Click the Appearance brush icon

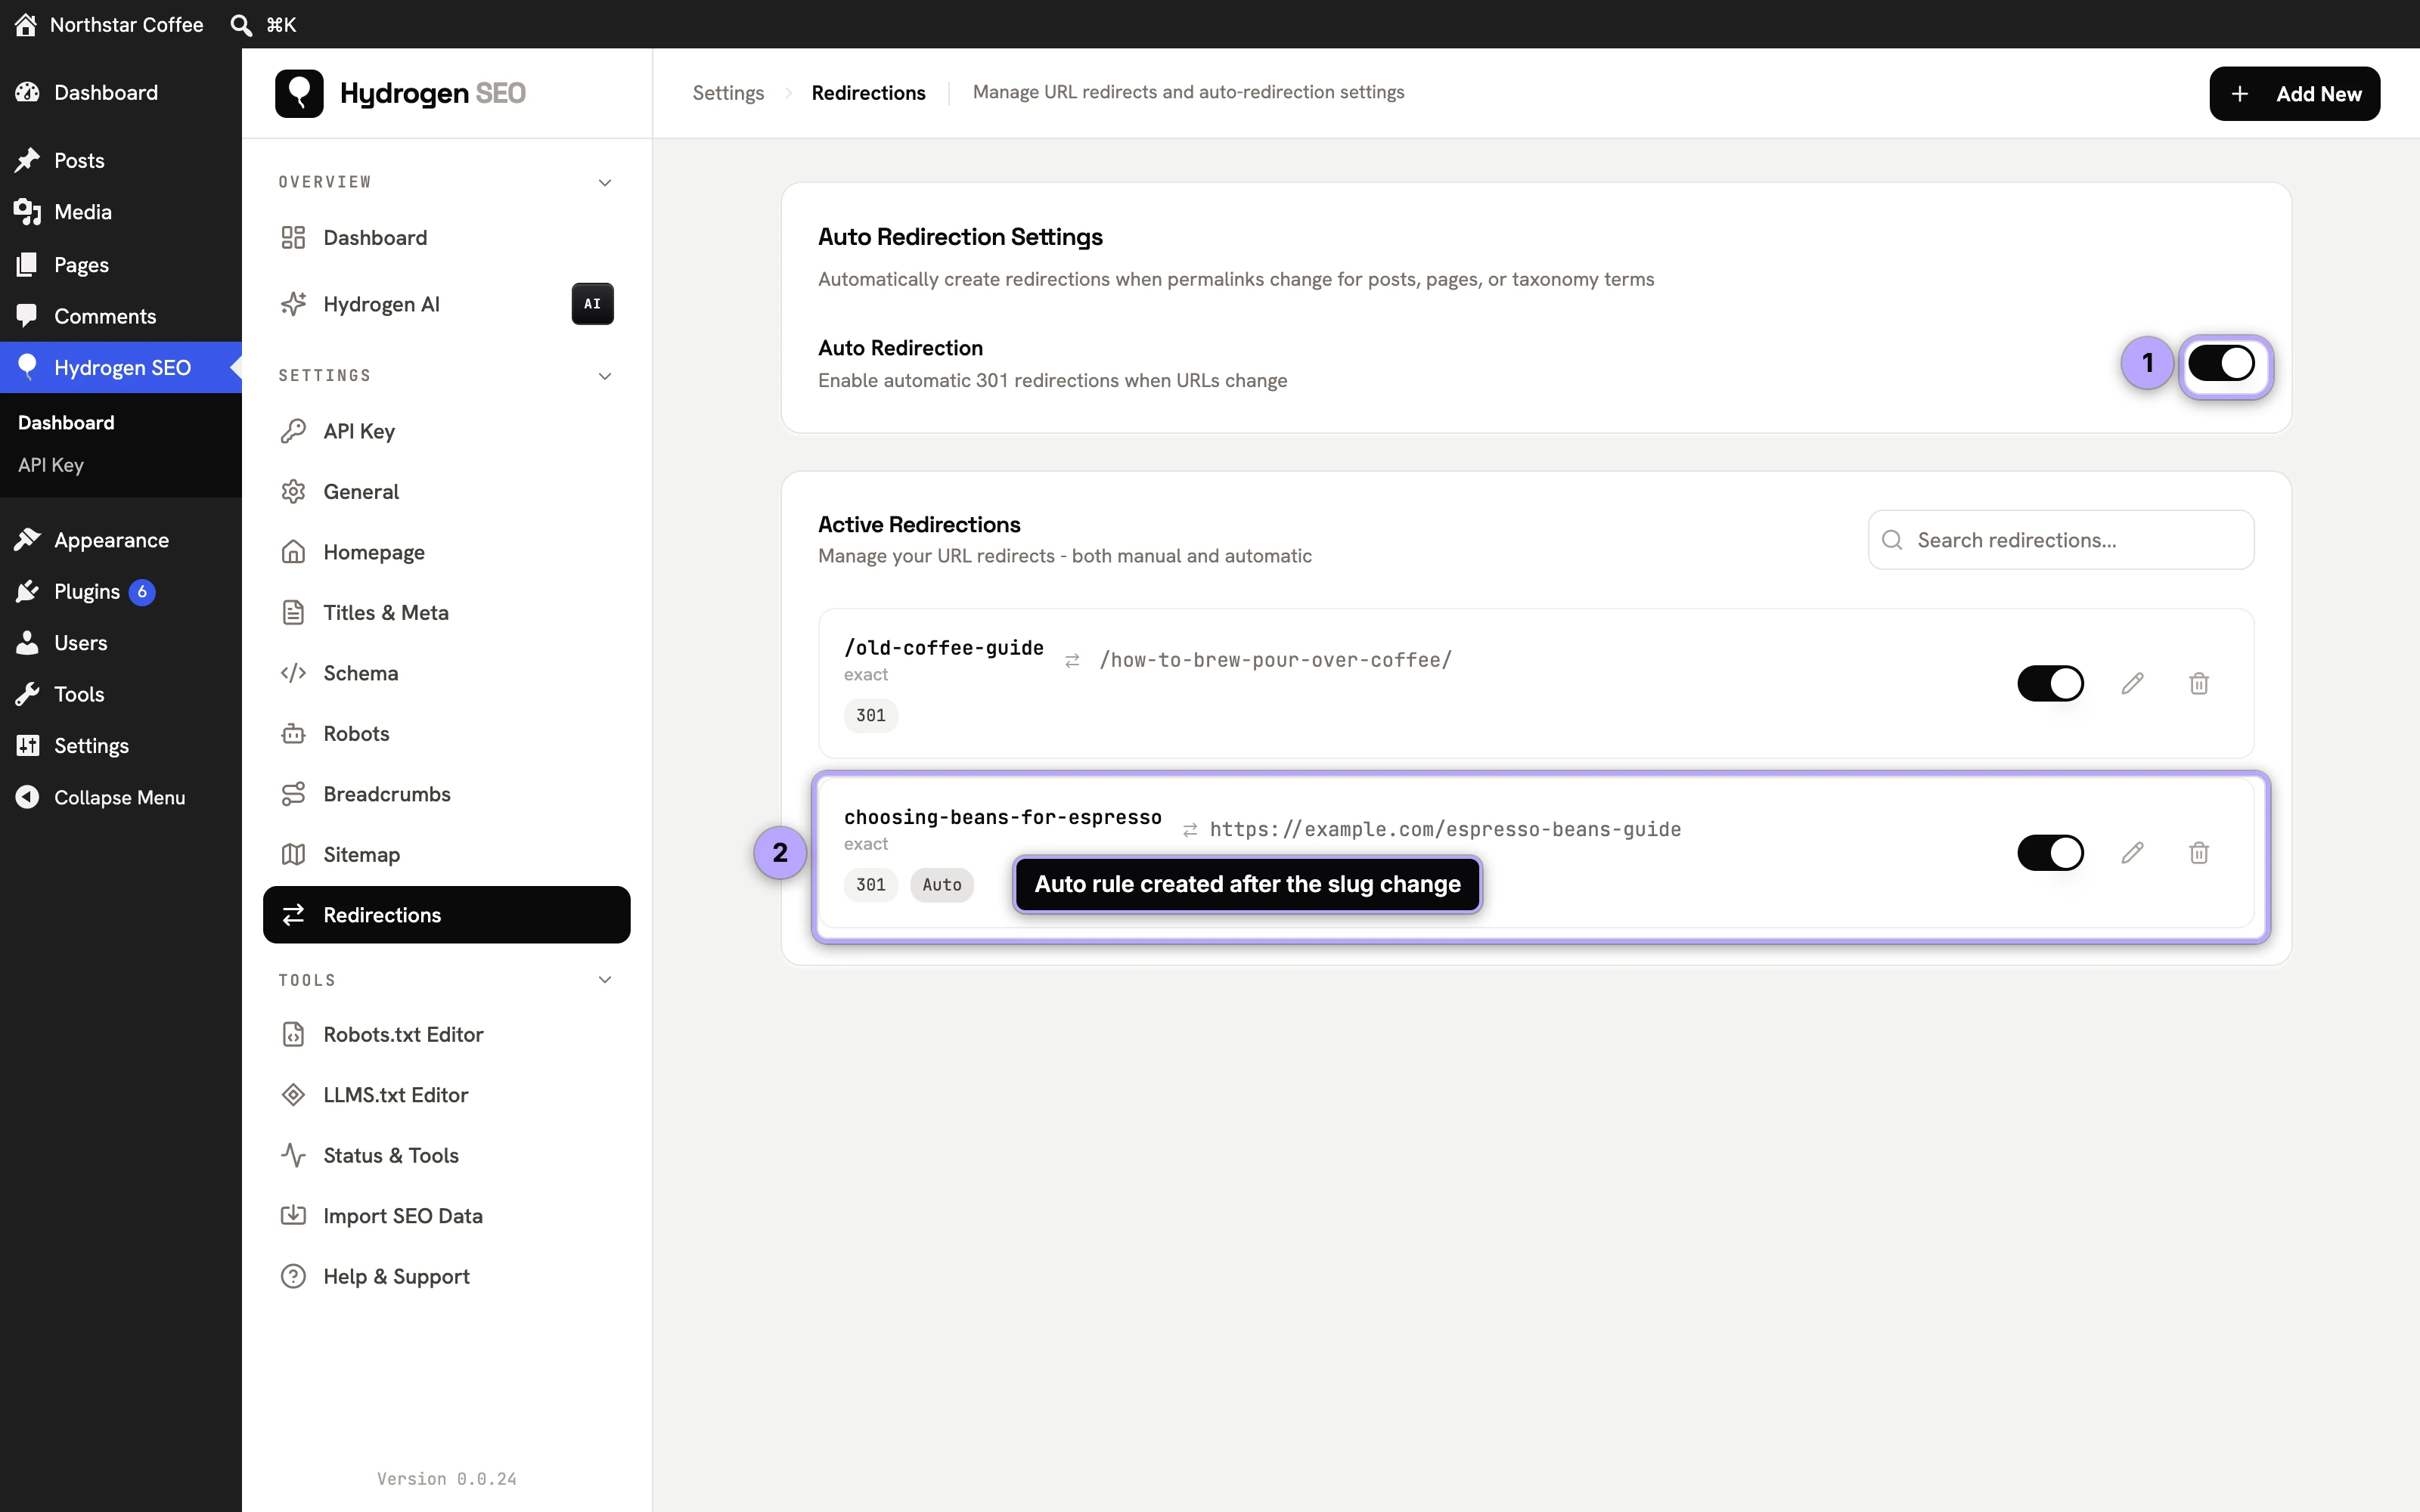coord(28,540)
